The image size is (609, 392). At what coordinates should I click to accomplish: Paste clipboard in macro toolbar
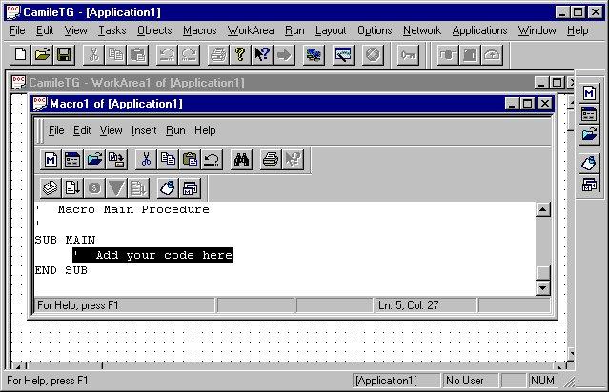tap(190, 159)
